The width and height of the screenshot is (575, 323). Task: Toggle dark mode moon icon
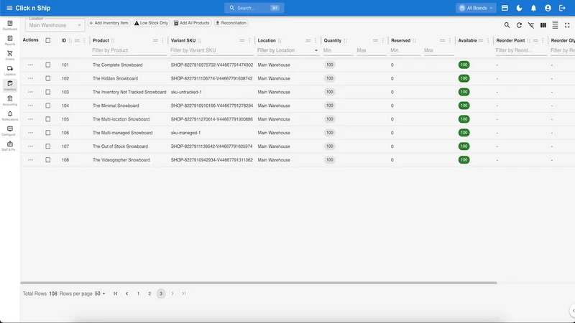[519, 8]
